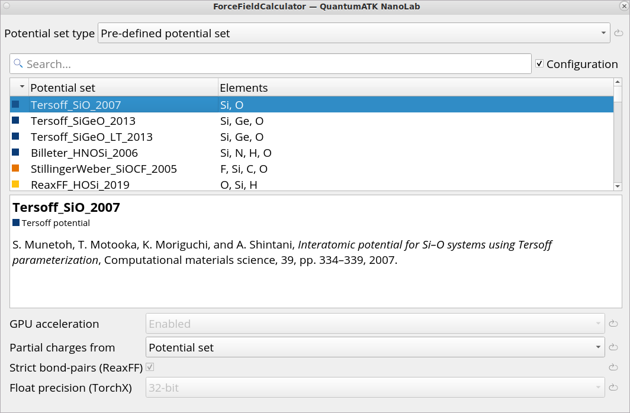630x413 pixels.
Task: Toggle Strict bond-pairs (ReaxFF) checkbox
Action: [150, 367]
